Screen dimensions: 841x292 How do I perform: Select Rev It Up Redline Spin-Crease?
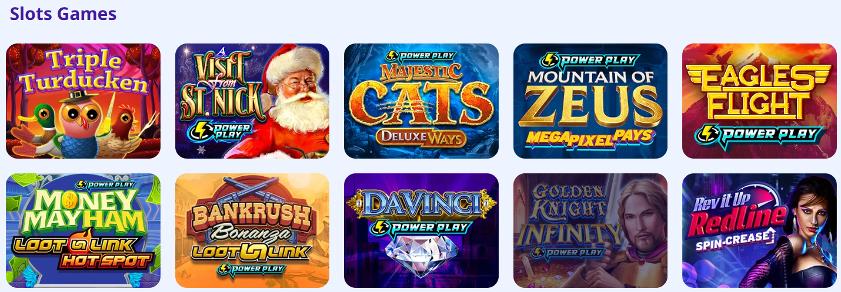tap(759, 230)
